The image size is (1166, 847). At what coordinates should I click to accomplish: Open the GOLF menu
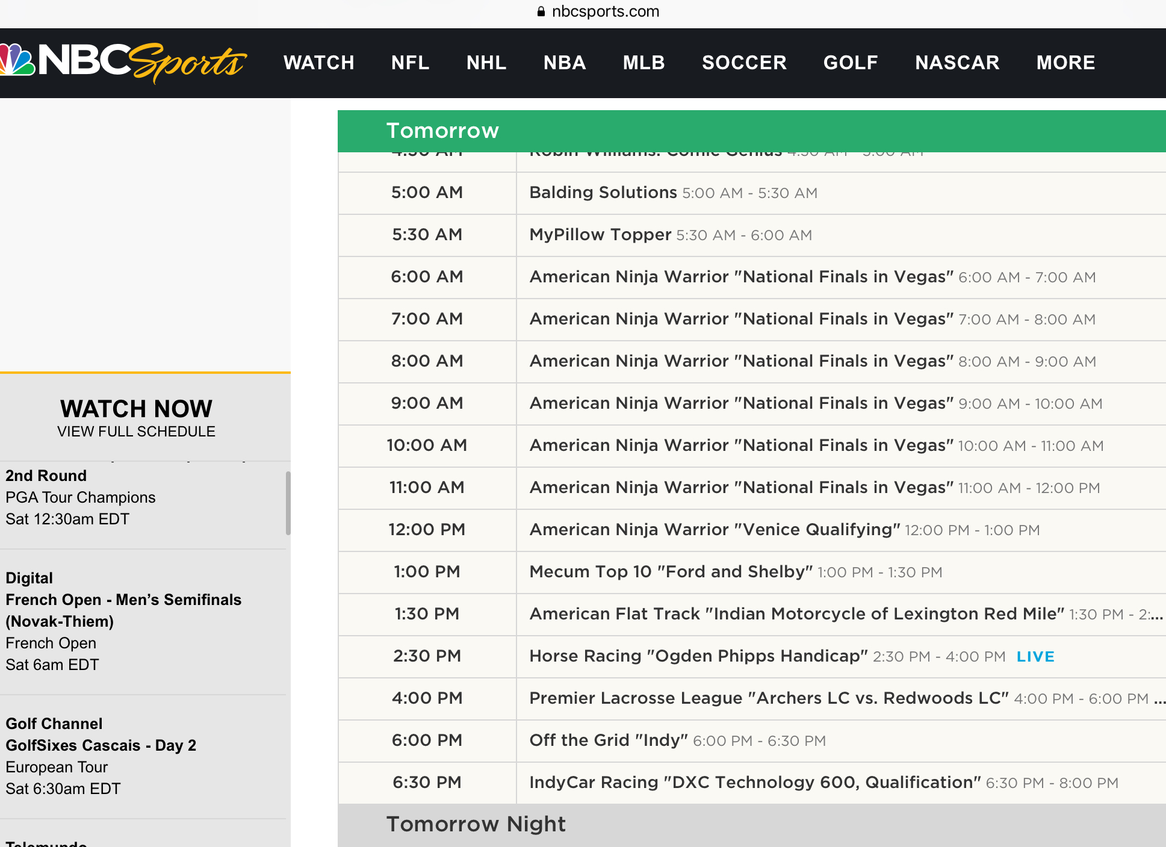click(851, 63)
